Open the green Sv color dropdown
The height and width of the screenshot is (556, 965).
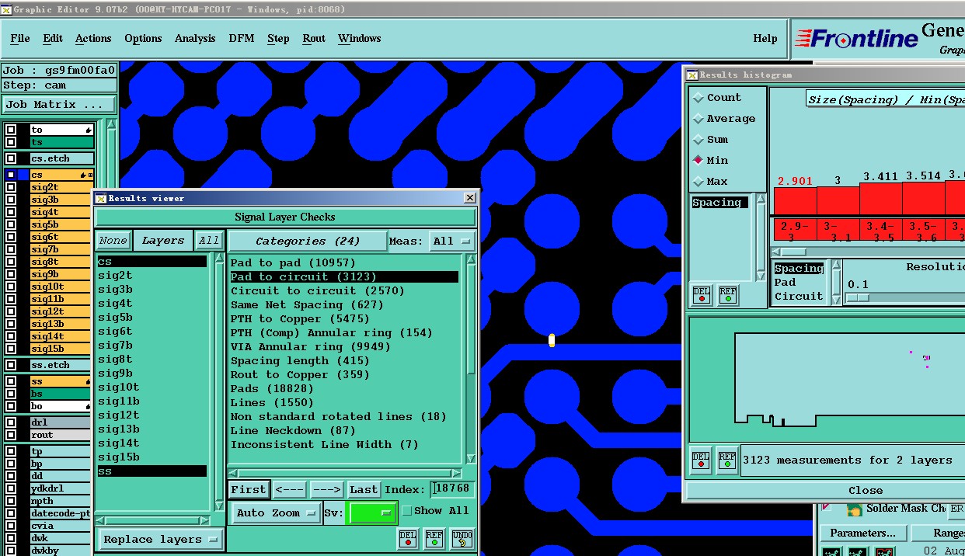(372, 513)
